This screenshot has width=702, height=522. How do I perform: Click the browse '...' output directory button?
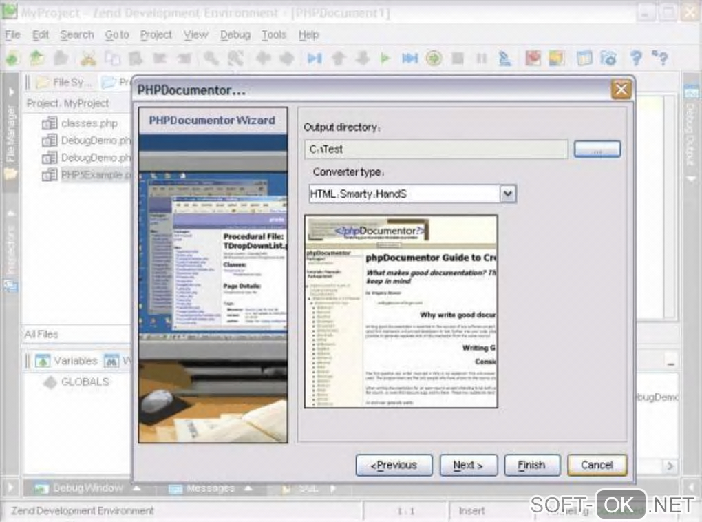(x=597, y=149)
